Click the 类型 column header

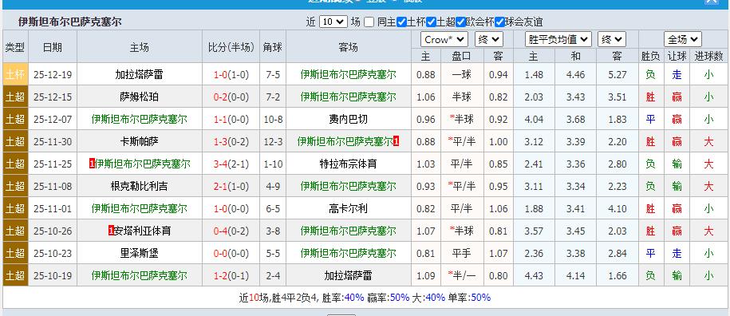[15, 47]
